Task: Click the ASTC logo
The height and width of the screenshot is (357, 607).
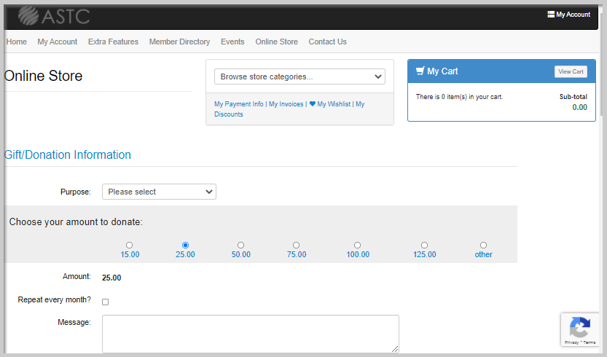Action: [54, 16]
